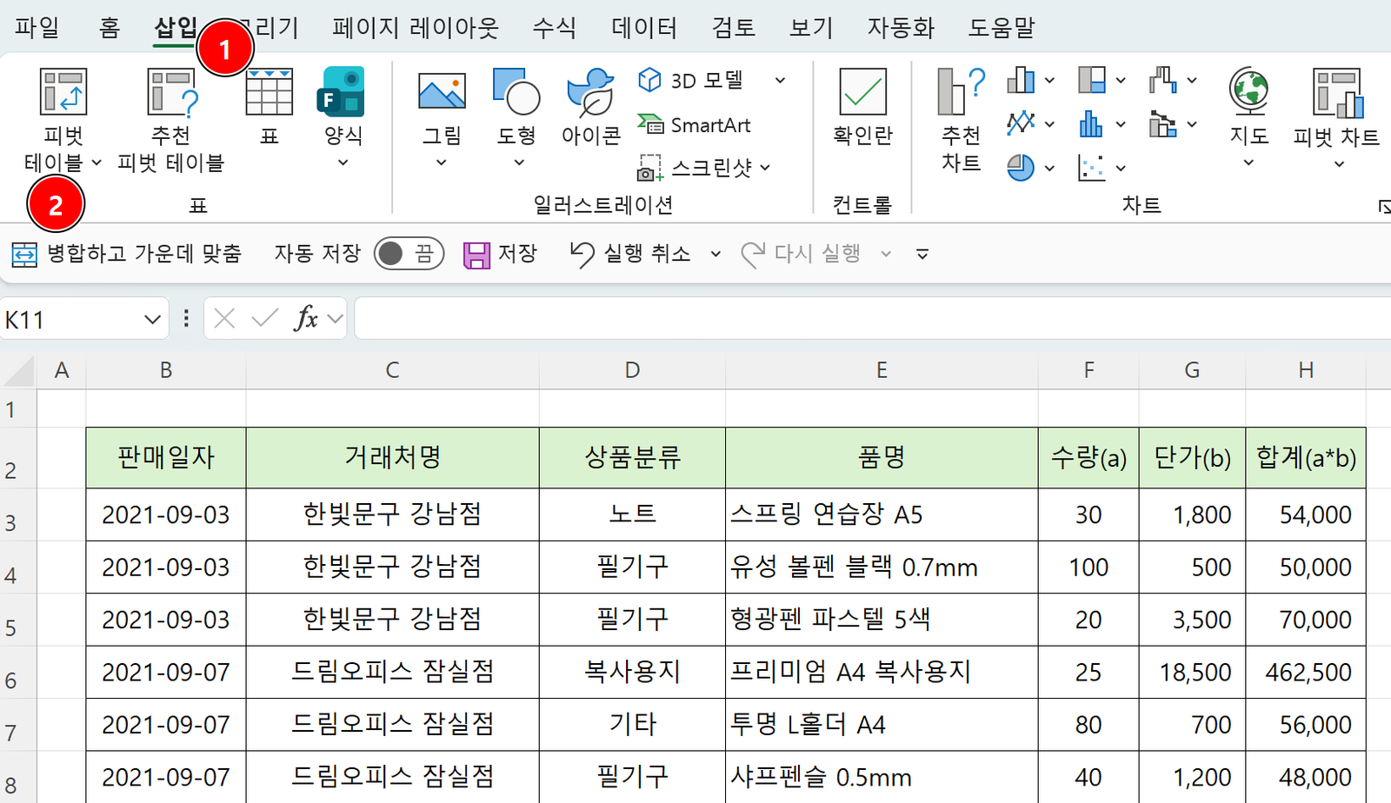Insert a 확인란 checkbox control
The image size is (1391, 803).
pos(862,107)
